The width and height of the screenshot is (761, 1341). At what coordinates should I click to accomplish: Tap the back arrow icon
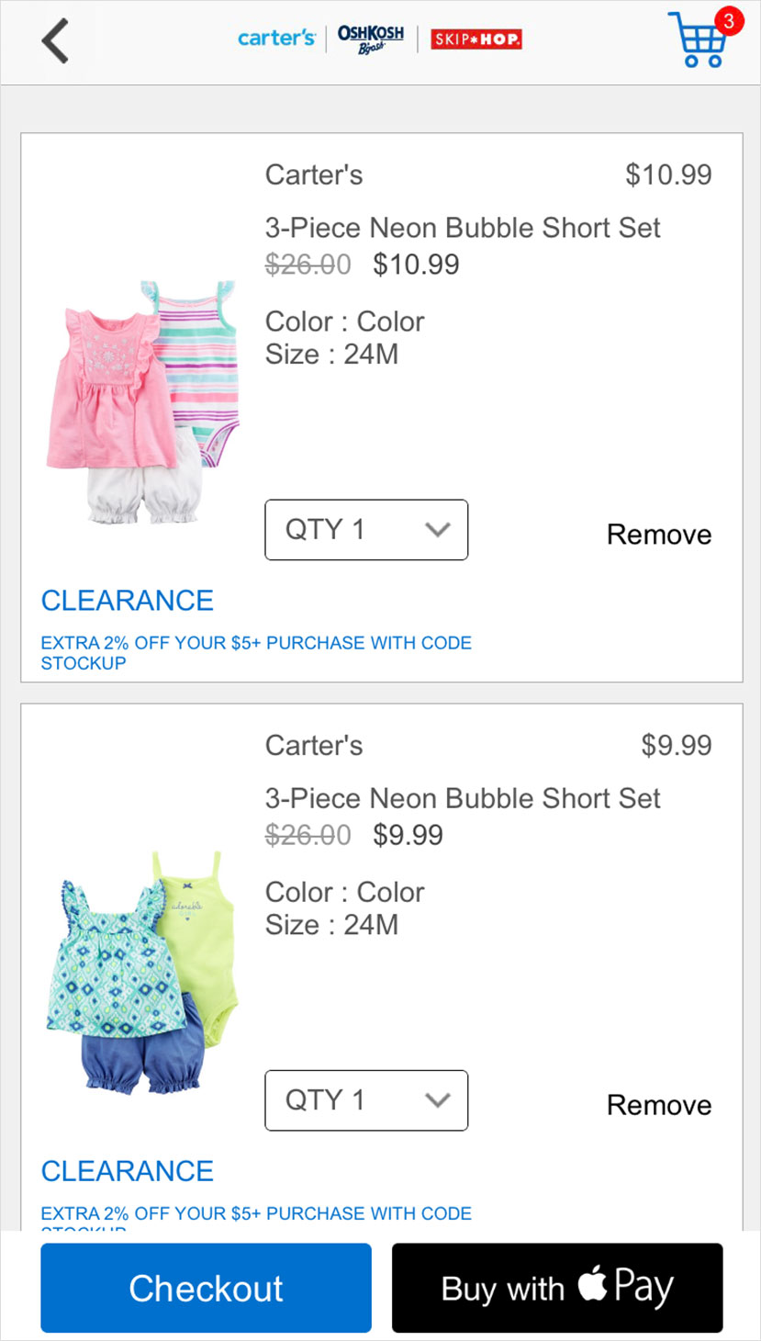coord(55,41)
